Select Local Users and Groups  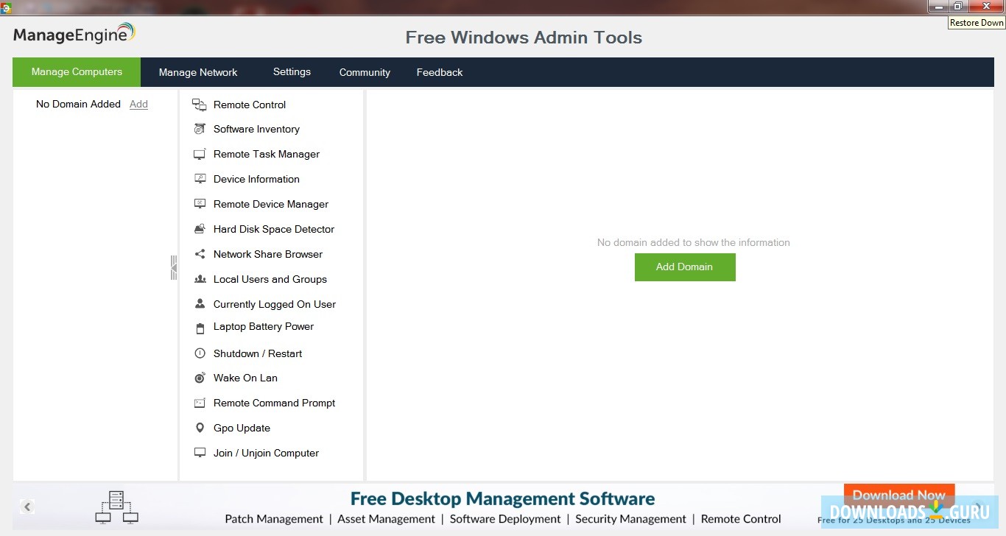270,279
